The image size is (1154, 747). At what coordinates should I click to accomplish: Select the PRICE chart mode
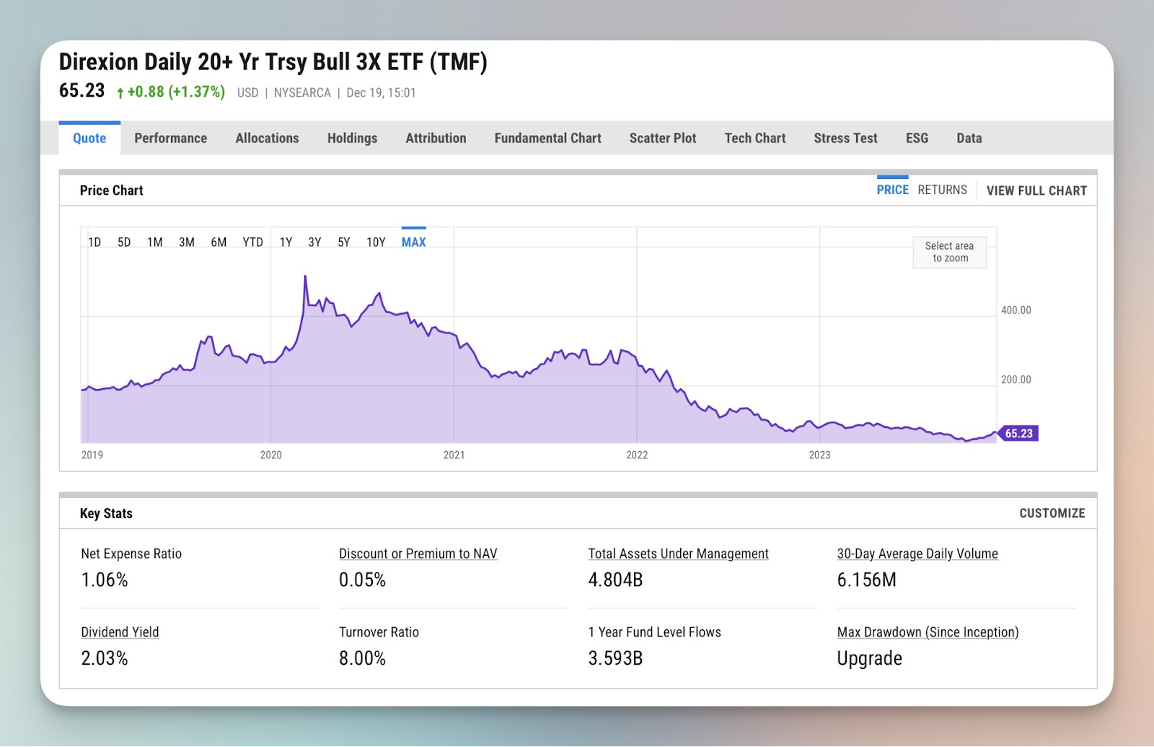(892, 189)
